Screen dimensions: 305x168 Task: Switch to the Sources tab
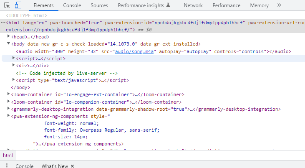point(99,5)
